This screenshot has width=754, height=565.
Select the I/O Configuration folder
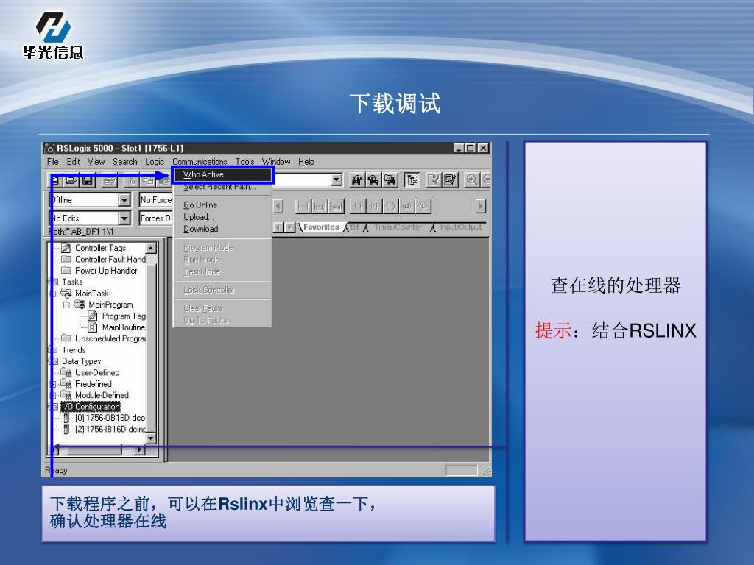(91, 407)
